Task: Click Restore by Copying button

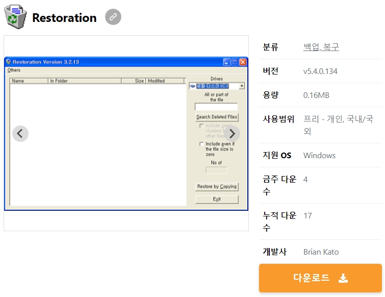Action: point(217,186)
